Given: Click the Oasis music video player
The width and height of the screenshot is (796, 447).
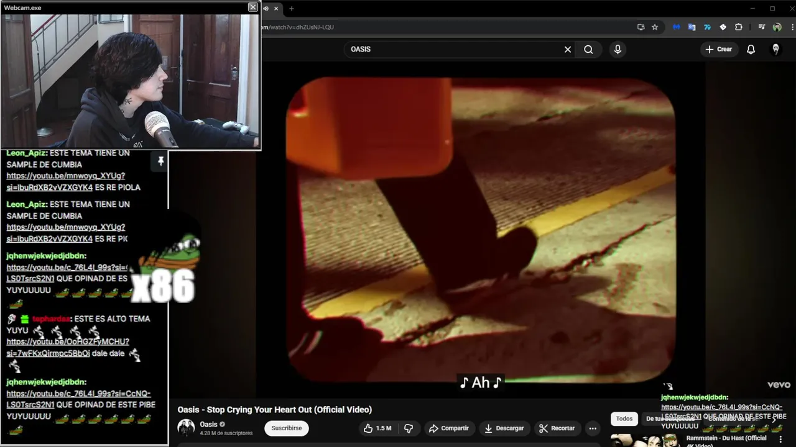Looking at the screenshot, I should (480, 230).
